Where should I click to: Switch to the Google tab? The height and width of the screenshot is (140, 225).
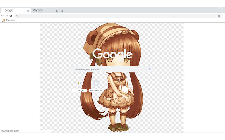(x=16, y=10)
